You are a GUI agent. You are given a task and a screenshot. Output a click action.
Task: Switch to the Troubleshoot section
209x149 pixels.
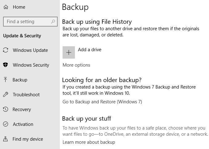coord(30,95)
